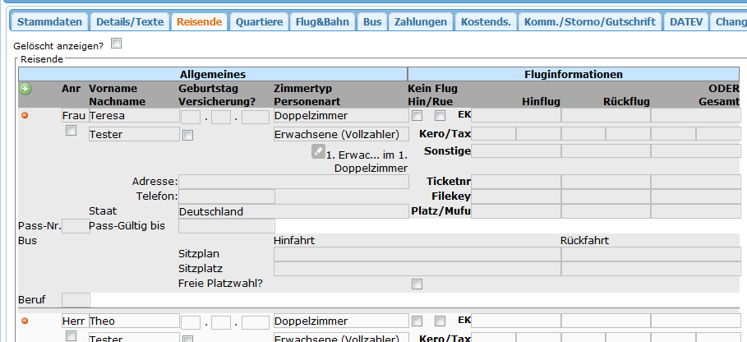Tick the checkbox under Frau for Teresa

[71, 132]
